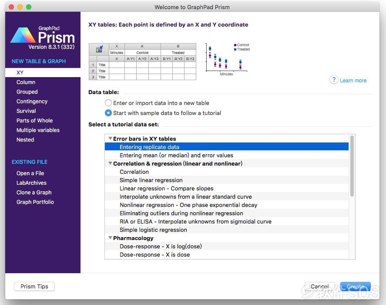This screenshot has width=386, height=305.
Task: Select the Correlation tutorial data set
Action: 226,172
